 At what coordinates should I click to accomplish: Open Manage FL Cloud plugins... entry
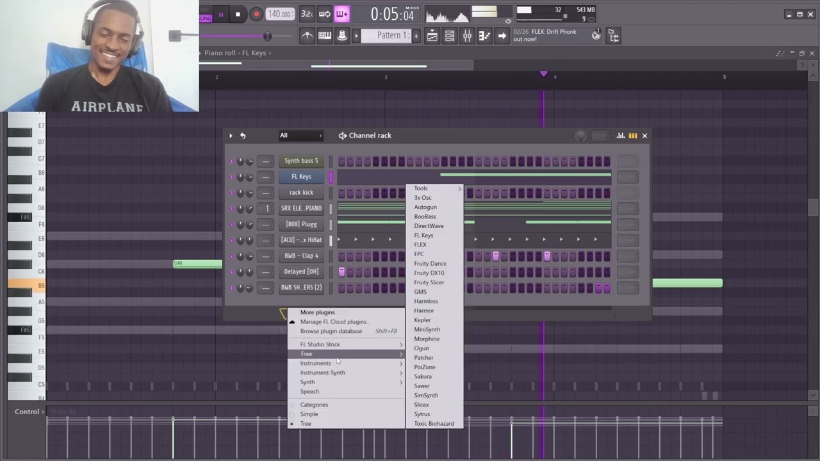point(346,322)
